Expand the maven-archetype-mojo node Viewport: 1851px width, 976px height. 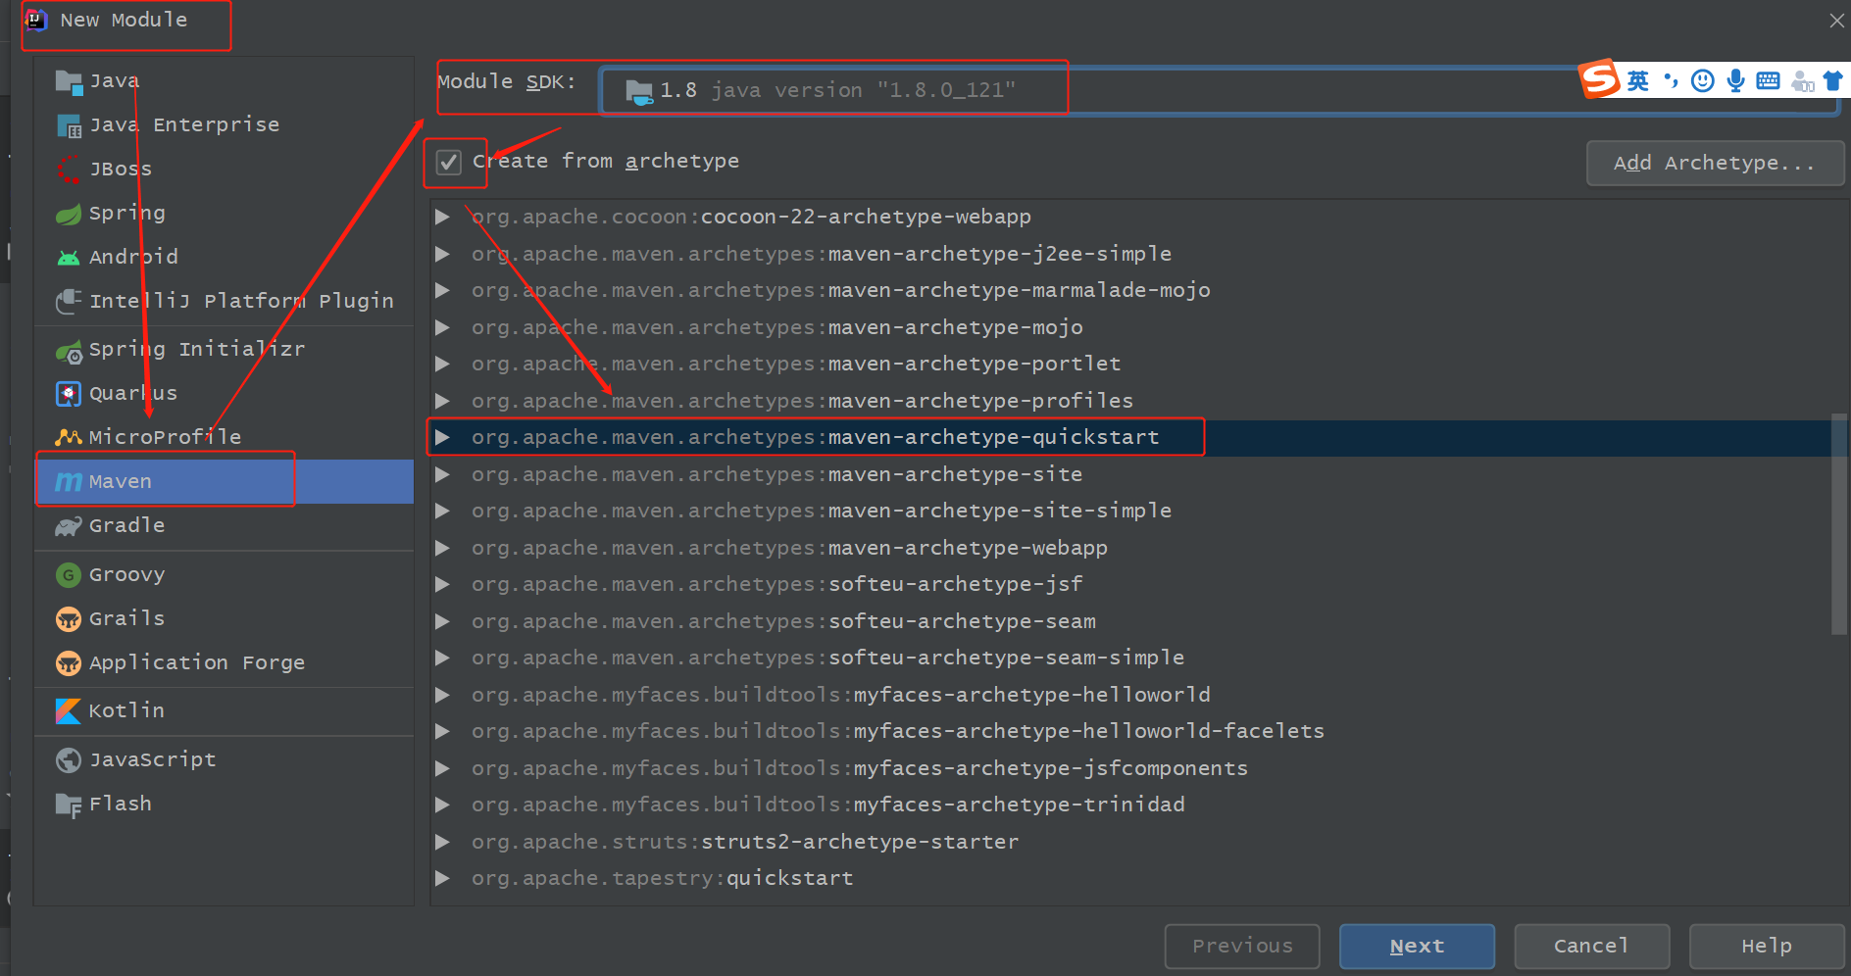(442, 327)
